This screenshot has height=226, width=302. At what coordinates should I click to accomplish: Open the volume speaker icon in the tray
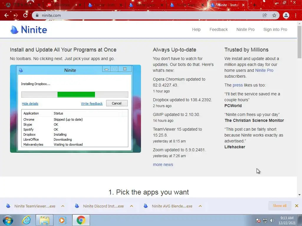point(272,220)
